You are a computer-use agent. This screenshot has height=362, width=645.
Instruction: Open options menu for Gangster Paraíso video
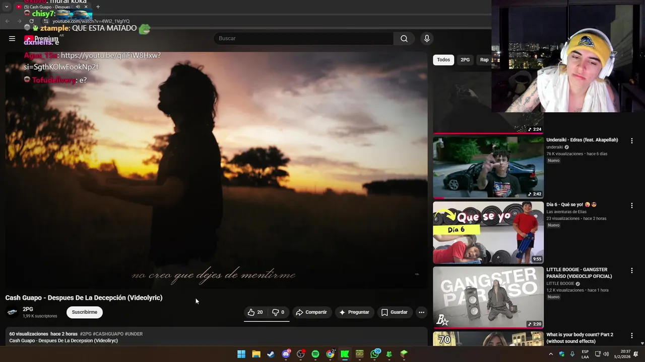631,270
